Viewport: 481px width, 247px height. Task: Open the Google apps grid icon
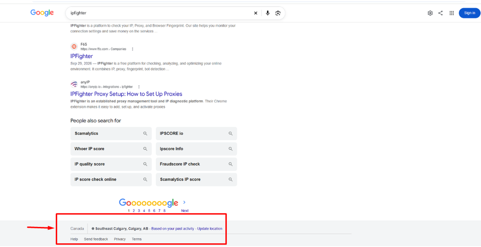[451, 13]
